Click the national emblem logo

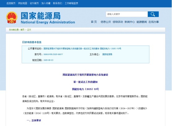tap(12, 17)
